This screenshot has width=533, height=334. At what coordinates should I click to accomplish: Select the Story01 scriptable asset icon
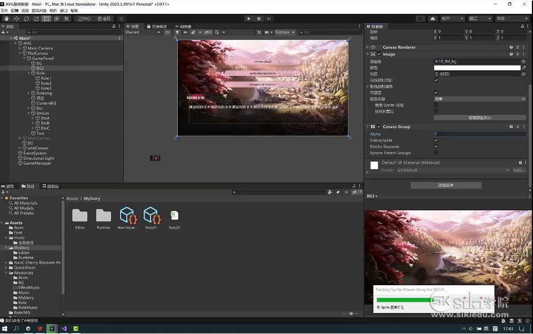150,215
